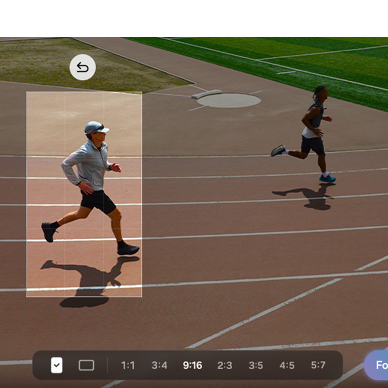Choose the 3:5 aspect ratio

click(256, 365)
